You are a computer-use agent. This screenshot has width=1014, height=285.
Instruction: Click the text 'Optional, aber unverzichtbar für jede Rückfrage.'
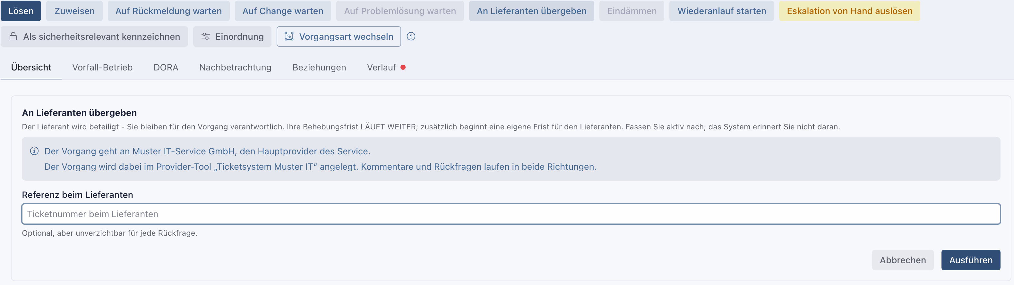(x=109, y=233)
